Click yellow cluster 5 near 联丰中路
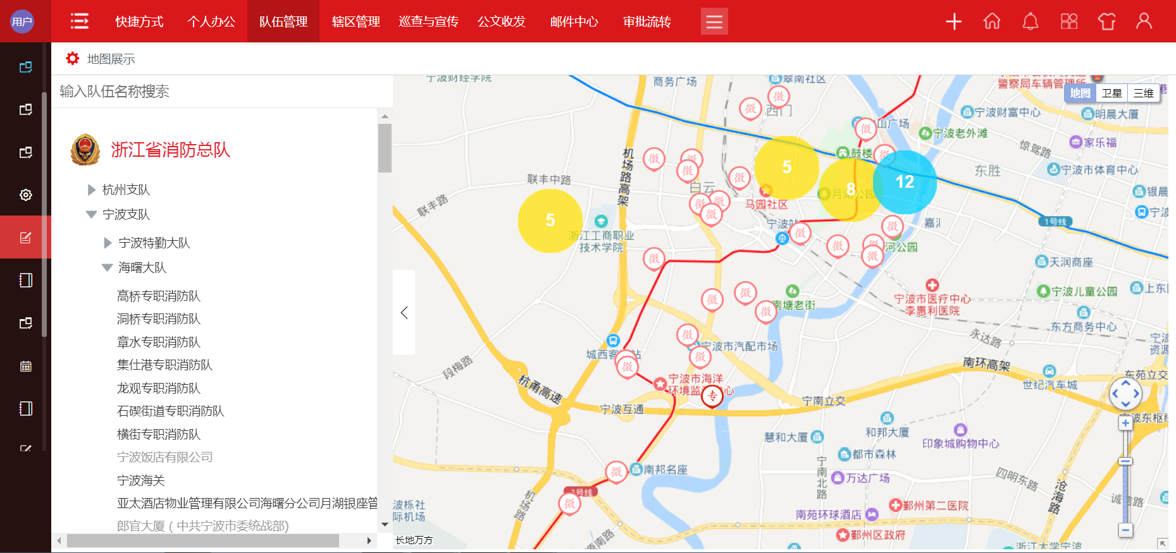 pos(550,221)
